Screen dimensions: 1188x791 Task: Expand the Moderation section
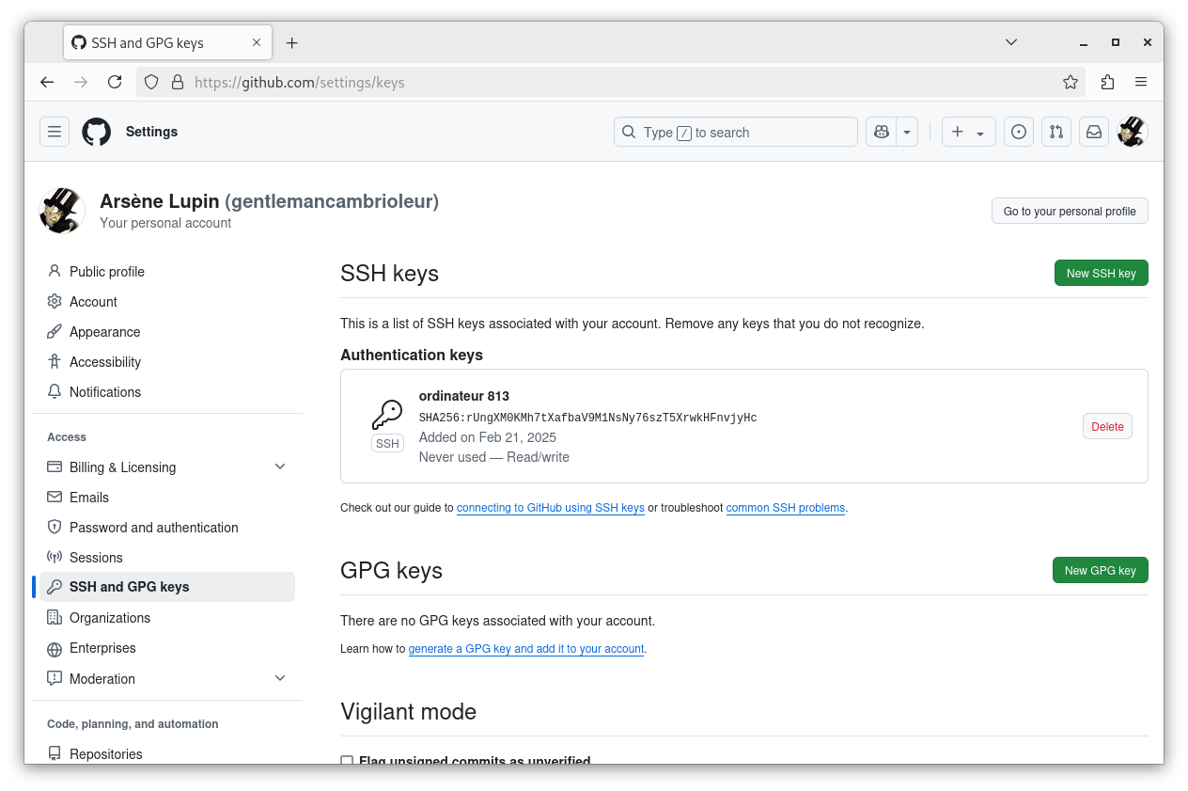pyautogui.click(x=280, y=678)
